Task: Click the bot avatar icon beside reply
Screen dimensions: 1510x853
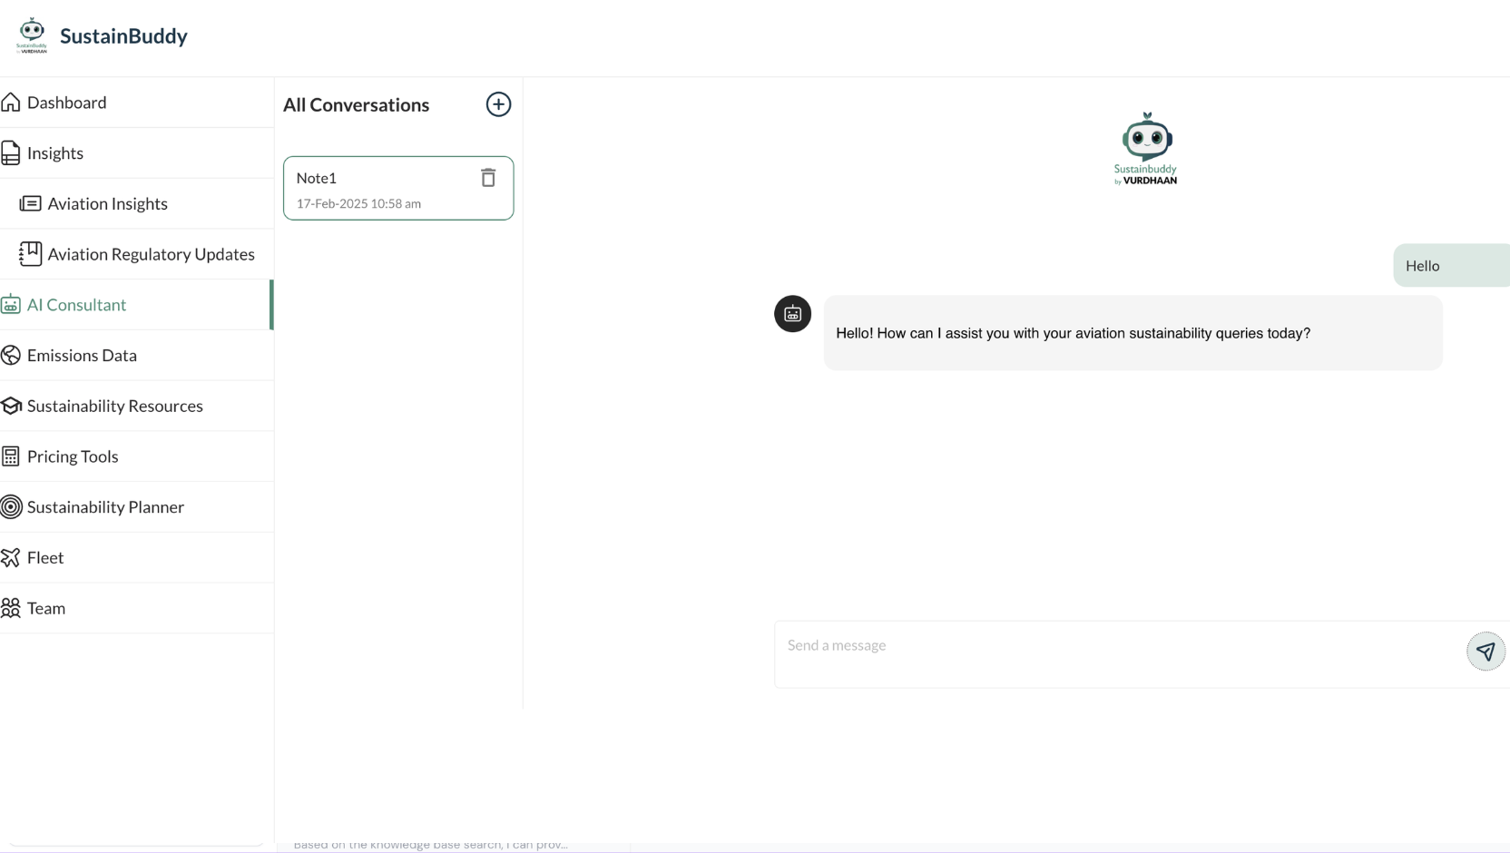Action: [792, 314]
